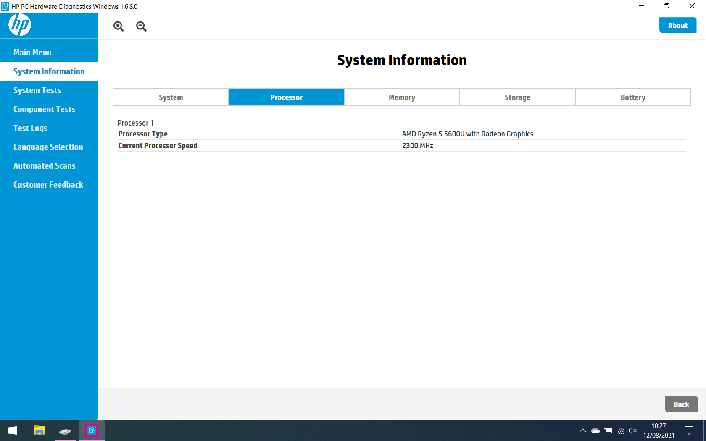Image resolution: width=706 pixels, height=441 pixels.
Task: Switch to the Storage tab
Action: pos(517,97)
